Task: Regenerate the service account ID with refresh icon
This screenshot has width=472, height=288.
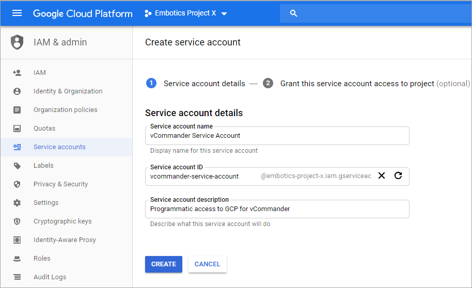Action: (x=398, y=176)
